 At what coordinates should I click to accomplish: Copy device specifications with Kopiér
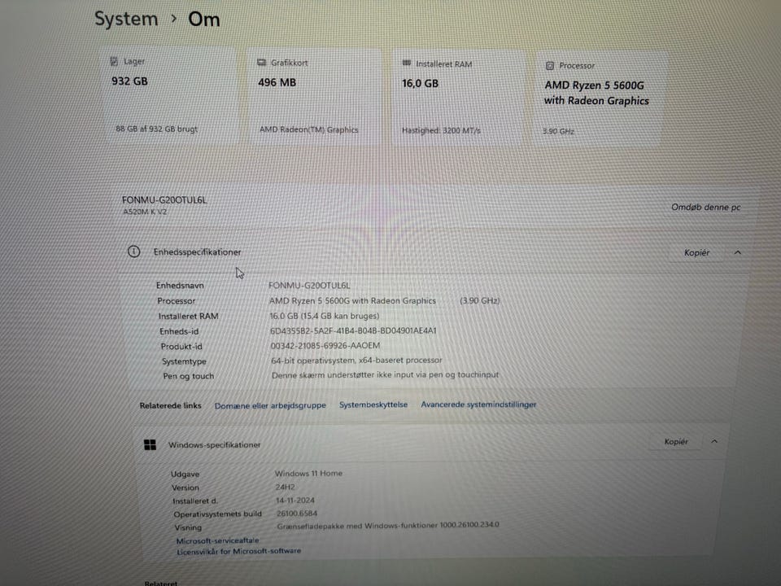(696, 252)
